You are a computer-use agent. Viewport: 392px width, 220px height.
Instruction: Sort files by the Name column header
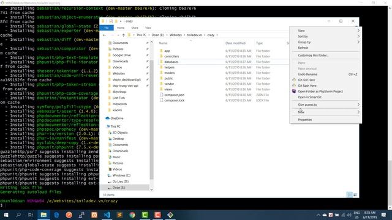(x=164, y=43)
